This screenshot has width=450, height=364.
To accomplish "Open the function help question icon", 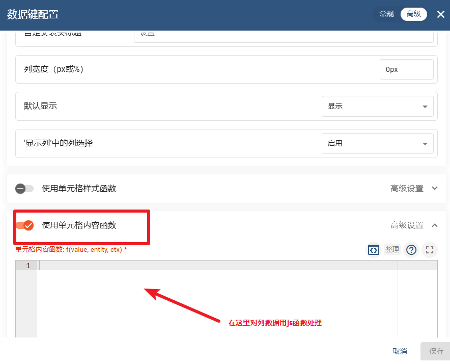I will coord(411,250).
